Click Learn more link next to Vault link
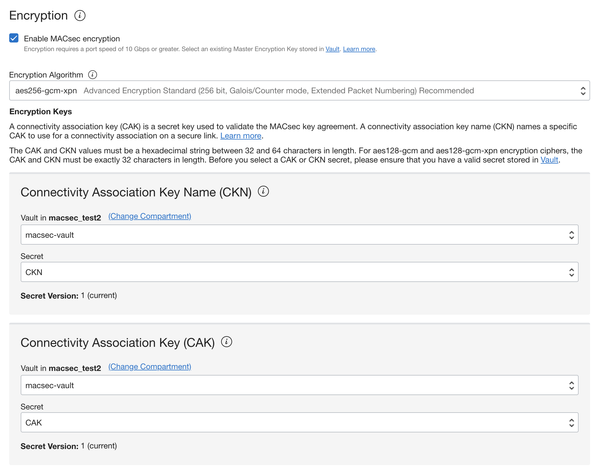 359,49
